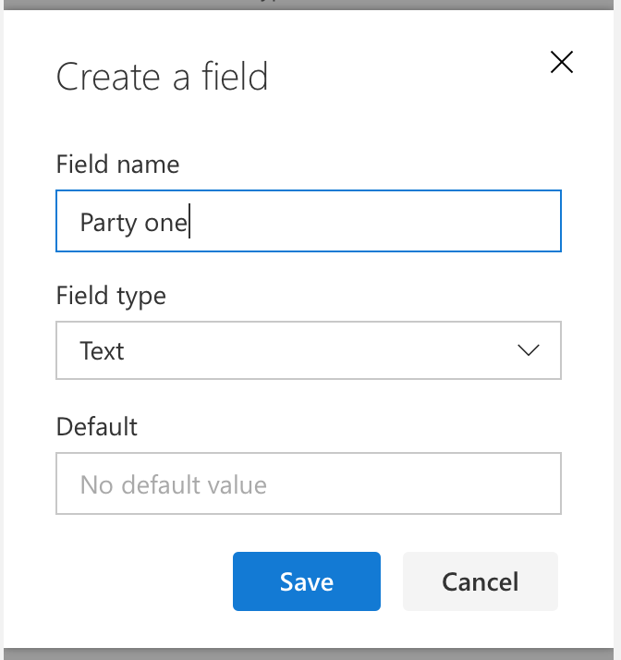Viewport: 621px width, 660px height.
Task: Click the "No default value" placeholder text
Action: 173,484
